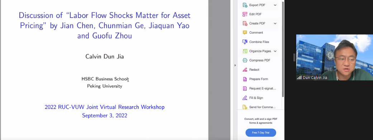
Task: Open the Comment tool icon
Action: point(245,33)
